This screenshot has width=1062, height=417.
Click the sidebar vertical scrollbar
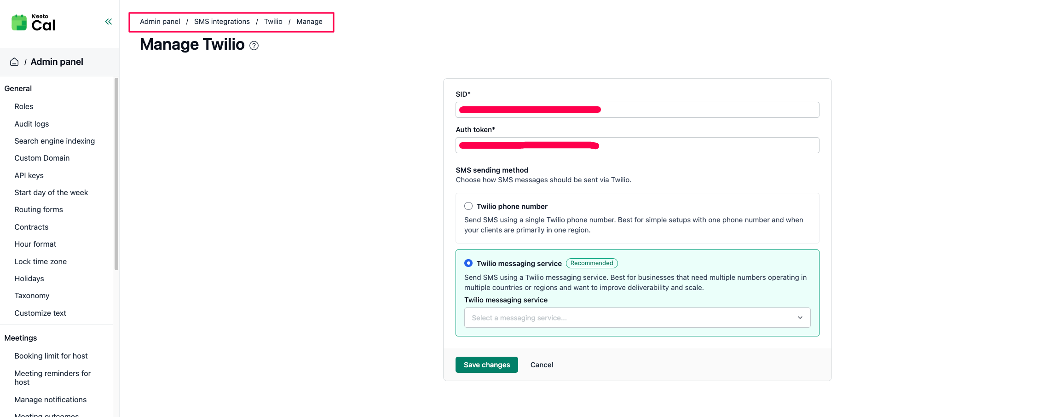(x=116, y=174)
